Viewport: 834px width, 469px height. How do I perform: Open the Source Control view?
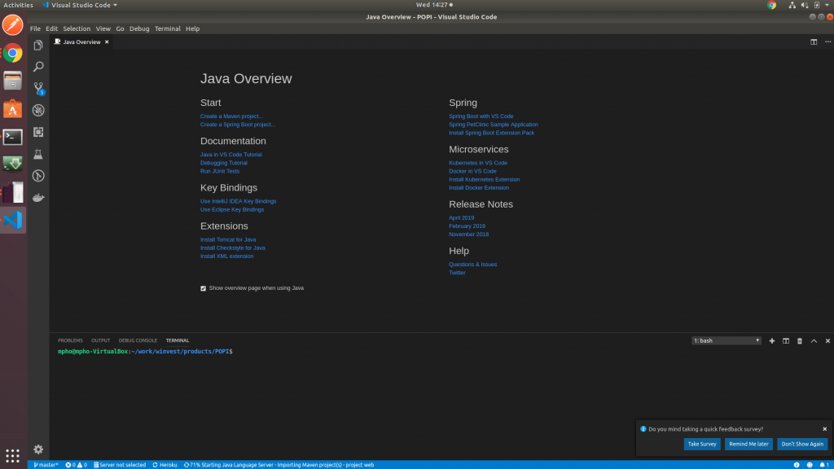[x=37, y=89]
